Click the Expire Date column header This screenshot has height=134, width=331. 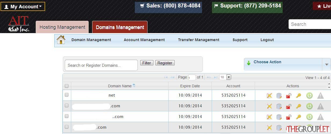pyautogui.click(x=190, y=86)
